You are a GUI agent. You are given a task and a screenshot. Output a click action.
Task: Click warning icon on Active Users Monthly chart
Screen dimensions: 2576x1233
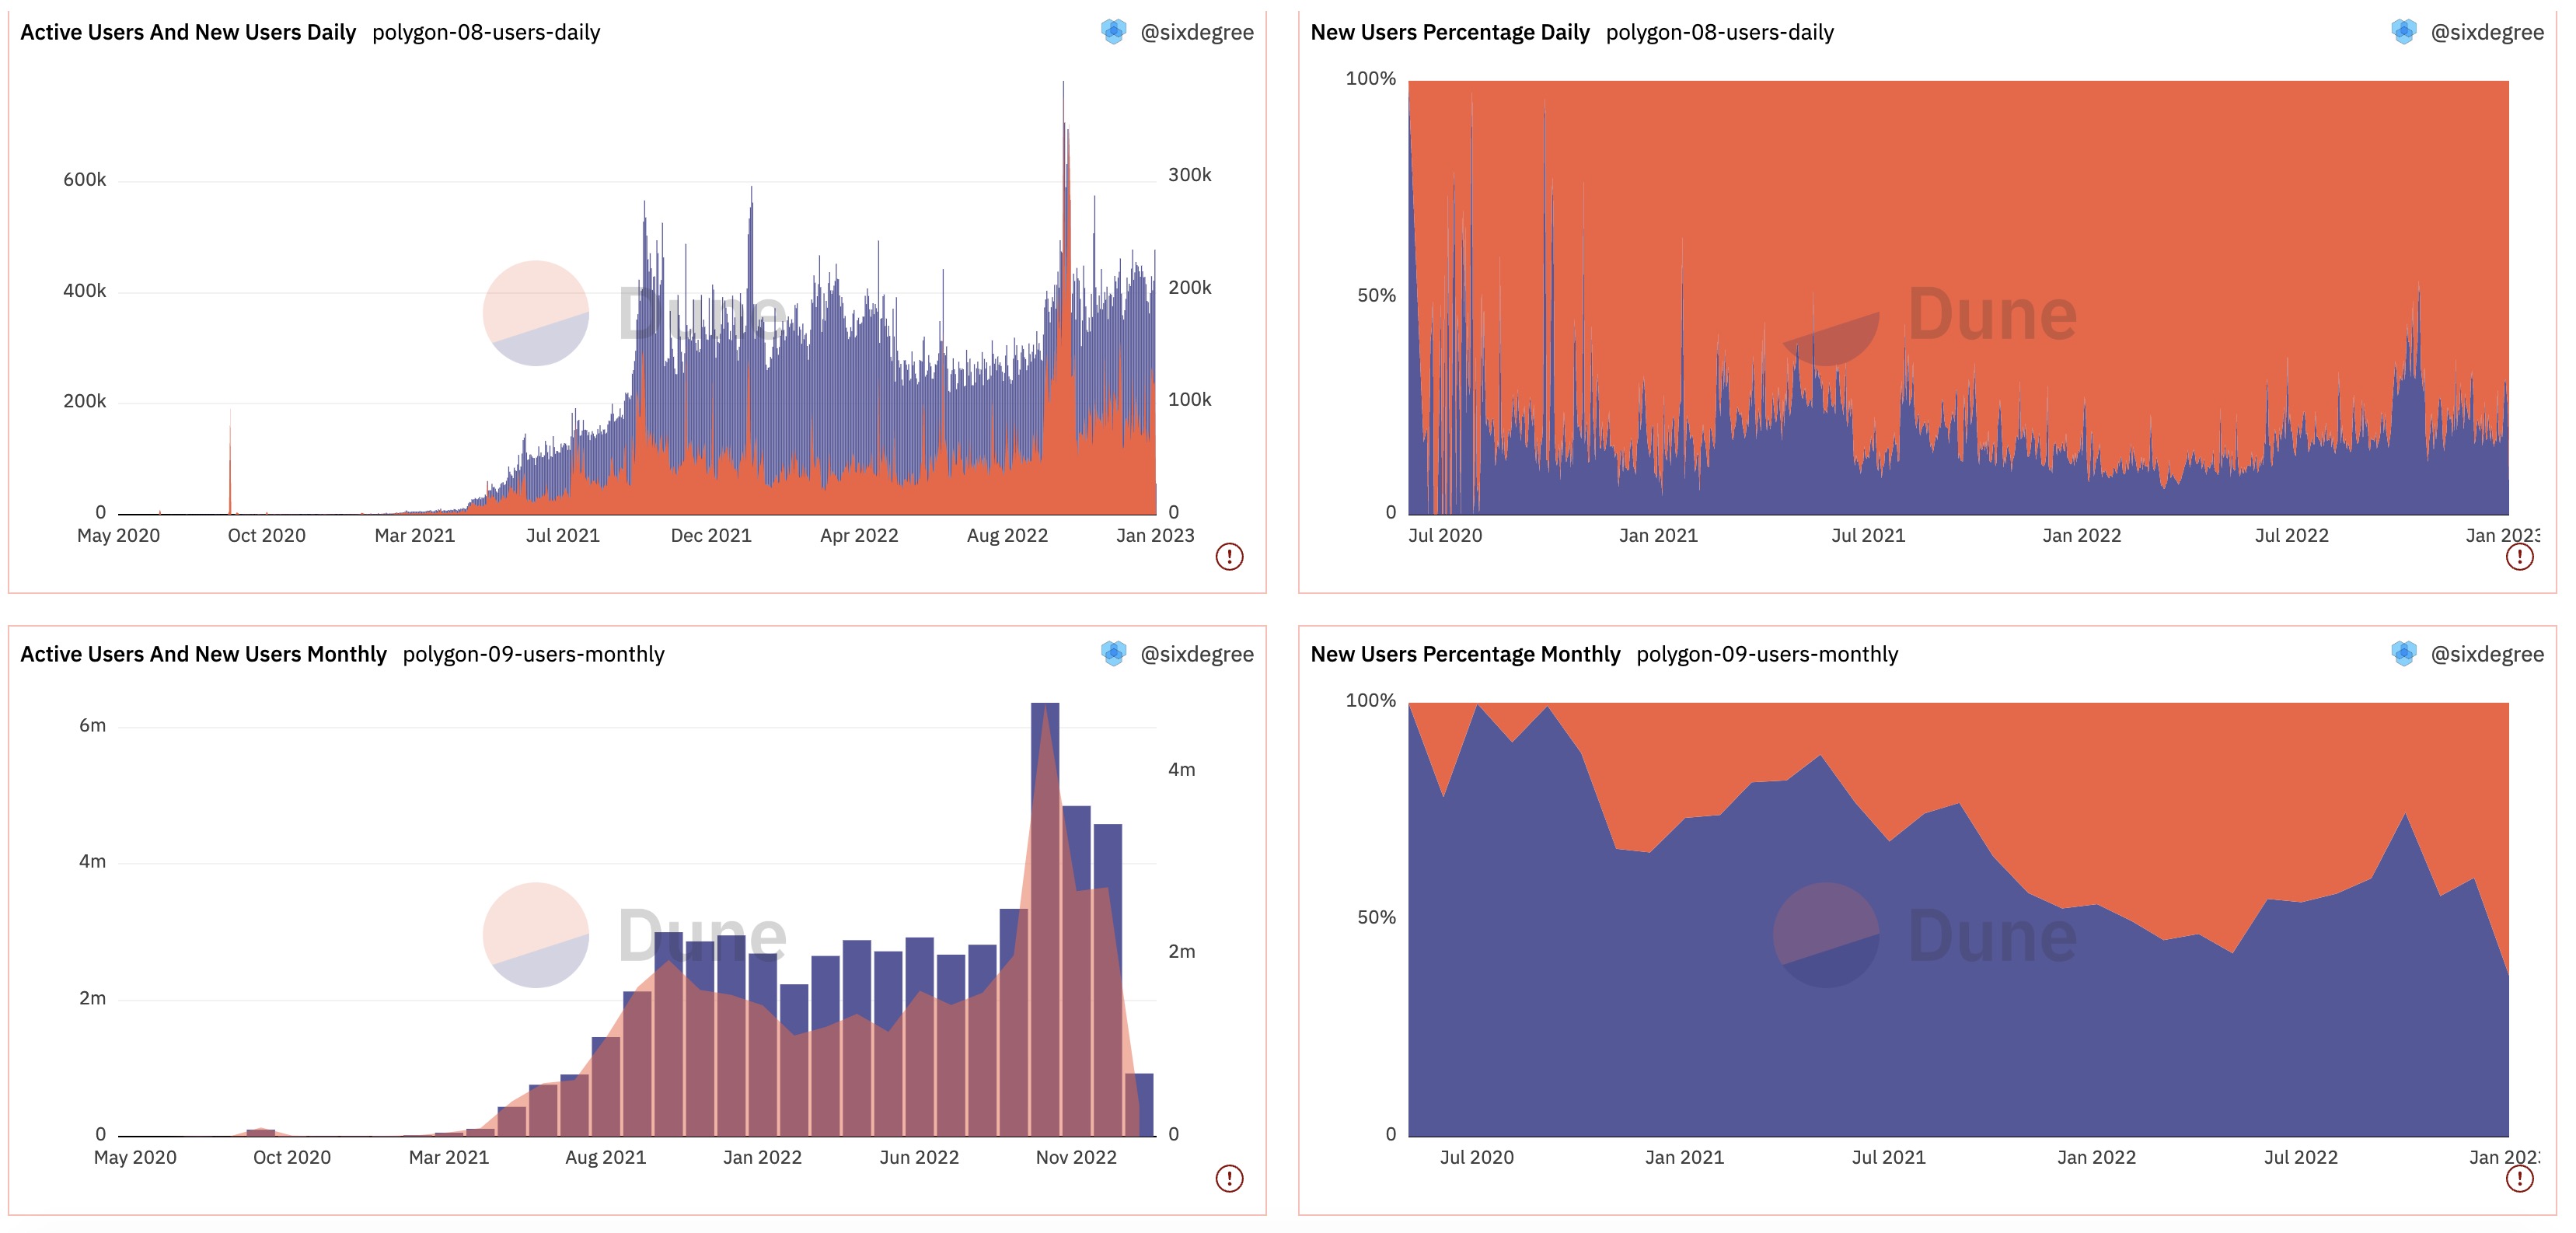pos(1229,1178)
